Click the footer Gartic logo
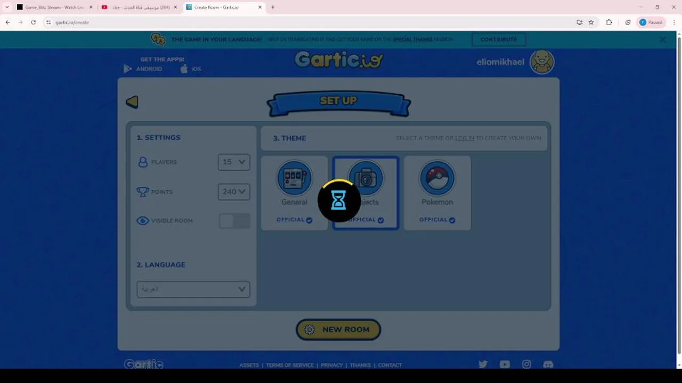 (x=144, y=364)
